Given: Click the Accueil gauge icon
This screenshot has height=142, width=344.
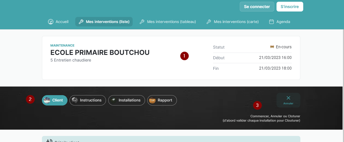Looking at the screenshot, I should (x=51, y=22).
